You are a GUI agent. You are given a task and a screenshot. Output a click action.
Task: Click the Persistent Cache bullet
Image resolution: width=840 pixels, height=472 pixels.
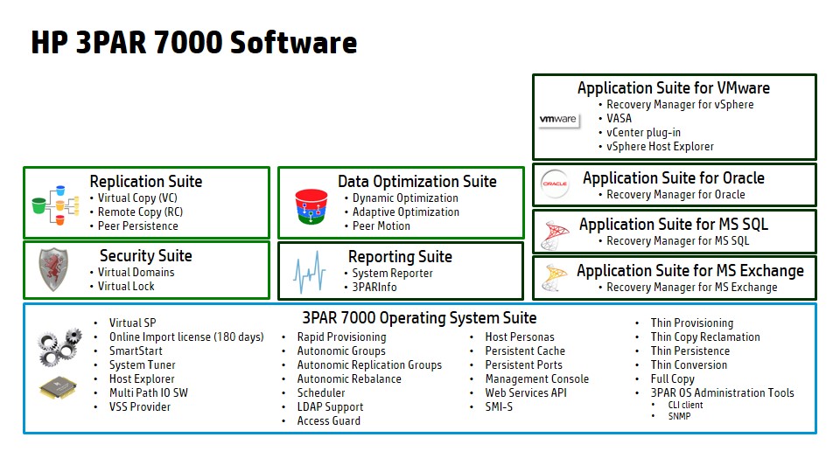click(x=525, y=351)
